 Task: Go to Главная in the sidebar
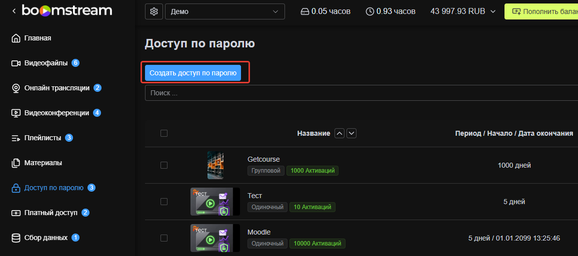coord(37,38)
